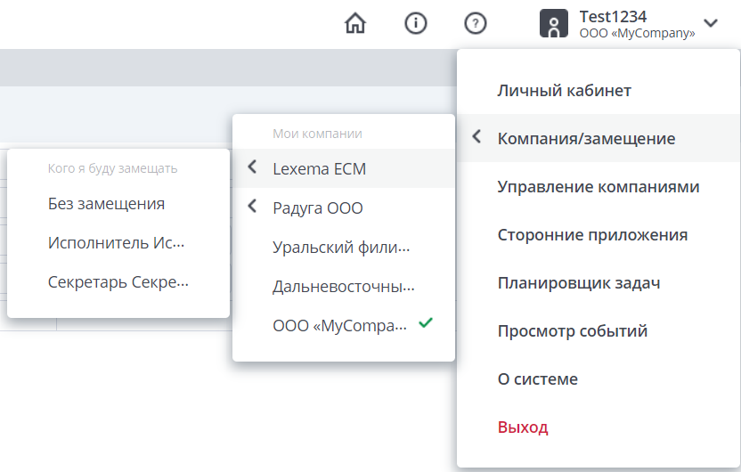Open the information icon in header
Image resolution: width=741 pixels, height=472 pixels.
click(416, 24)
